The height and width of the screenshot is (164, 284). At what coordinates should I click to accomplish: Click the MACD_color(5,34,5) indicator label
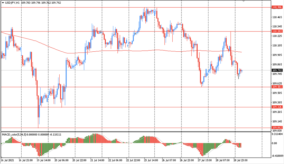14,135
